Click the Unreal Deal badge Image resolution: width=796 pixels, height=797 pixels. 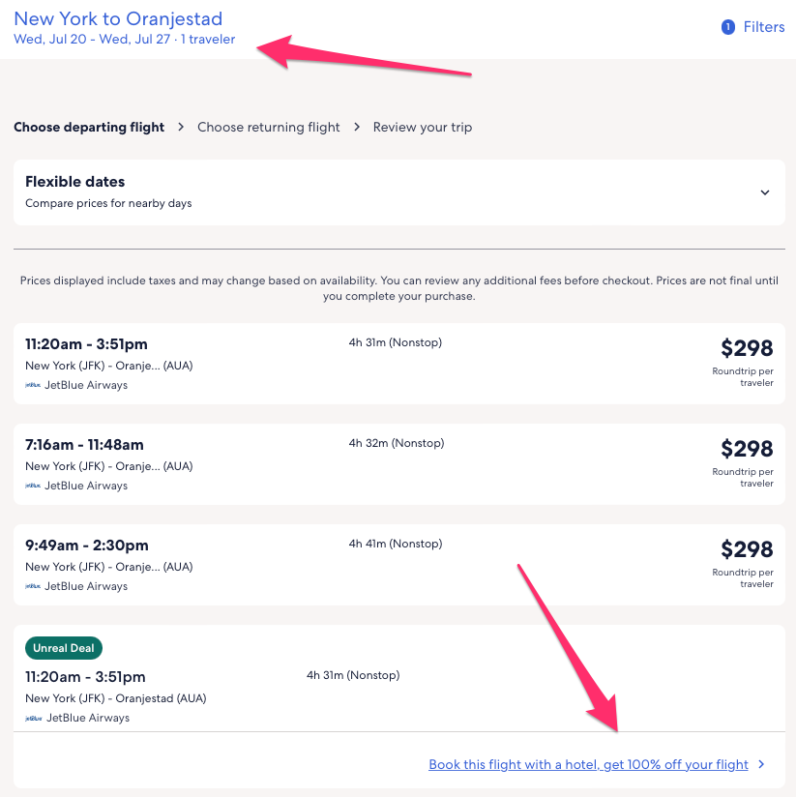(x=64, y=648)
